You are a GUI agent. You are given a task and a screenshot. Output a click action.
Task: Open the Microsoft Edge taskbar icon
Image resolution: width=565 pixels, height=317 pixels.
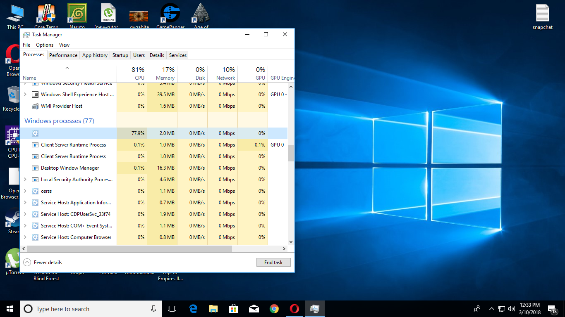[193, 309]
